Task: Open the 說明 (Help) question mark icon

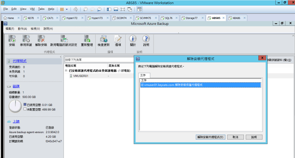Action: (x=146, y=39)
